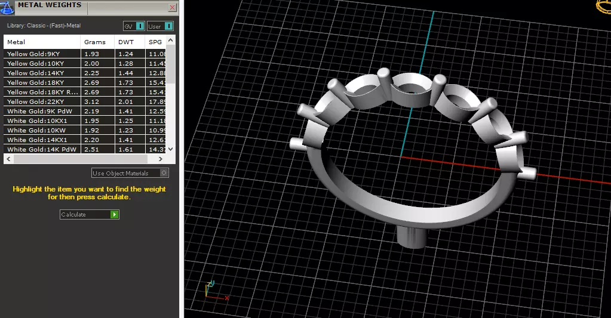Click the horizontal scrollbar thumb under metal list
The image size is (611, 318).
coord(81,159)
